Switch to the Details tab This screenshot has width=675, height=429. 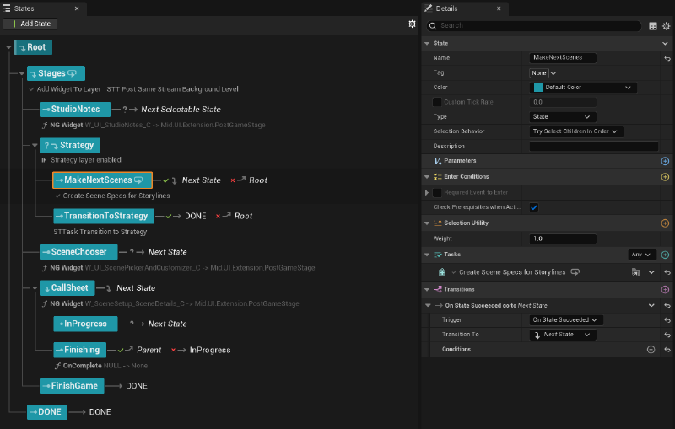click(459, 8)
